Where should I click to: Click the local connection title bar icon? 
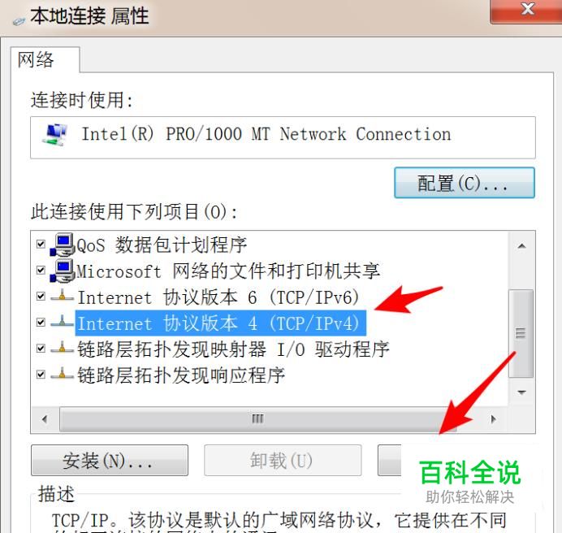tap(19, 21)
